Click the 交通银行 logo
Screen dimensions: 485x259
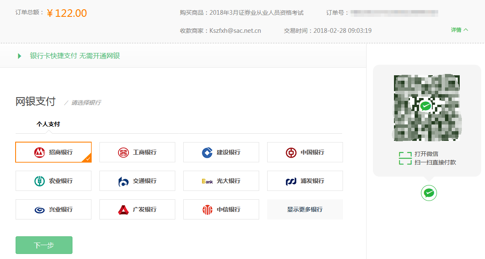(123, 181)
